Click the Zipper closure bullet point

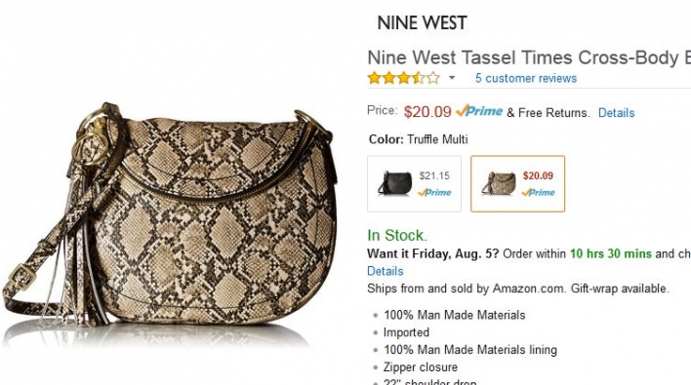pos(421,366)
